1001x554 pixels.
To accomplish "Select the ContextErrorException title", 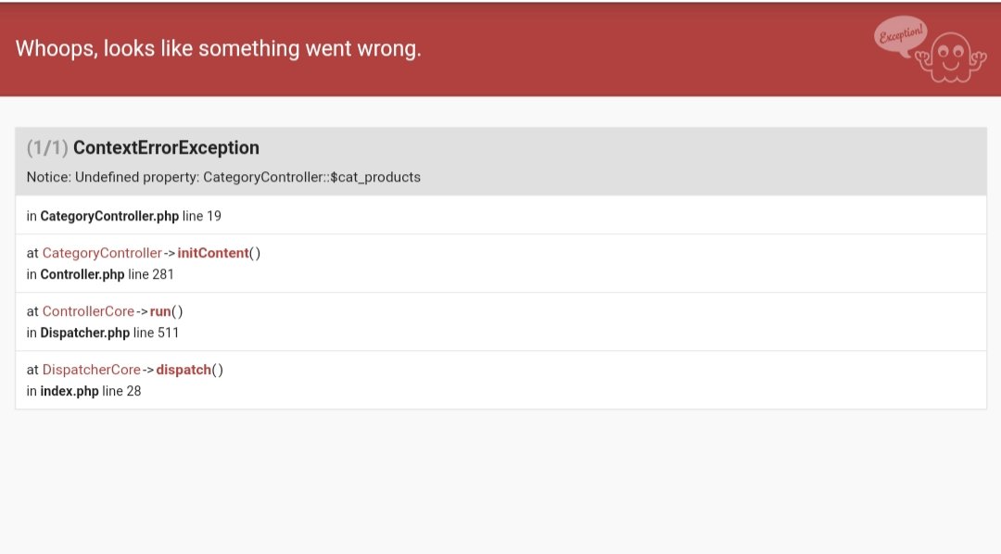I will (166, 147).
